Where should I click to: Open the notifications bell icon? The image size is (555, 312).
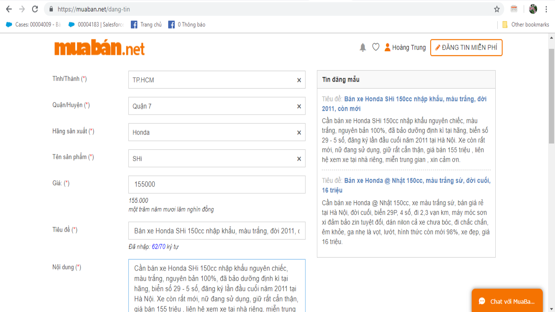pos(363,48)
